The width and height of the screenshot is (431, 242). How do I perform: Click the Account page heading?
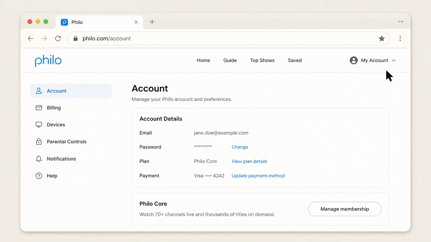(x=150, y=89)
